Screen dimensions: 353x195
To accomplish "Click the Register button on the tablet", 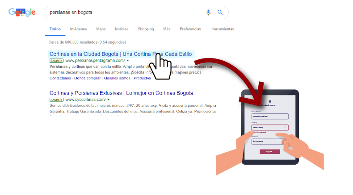I will tap(270, 152).
